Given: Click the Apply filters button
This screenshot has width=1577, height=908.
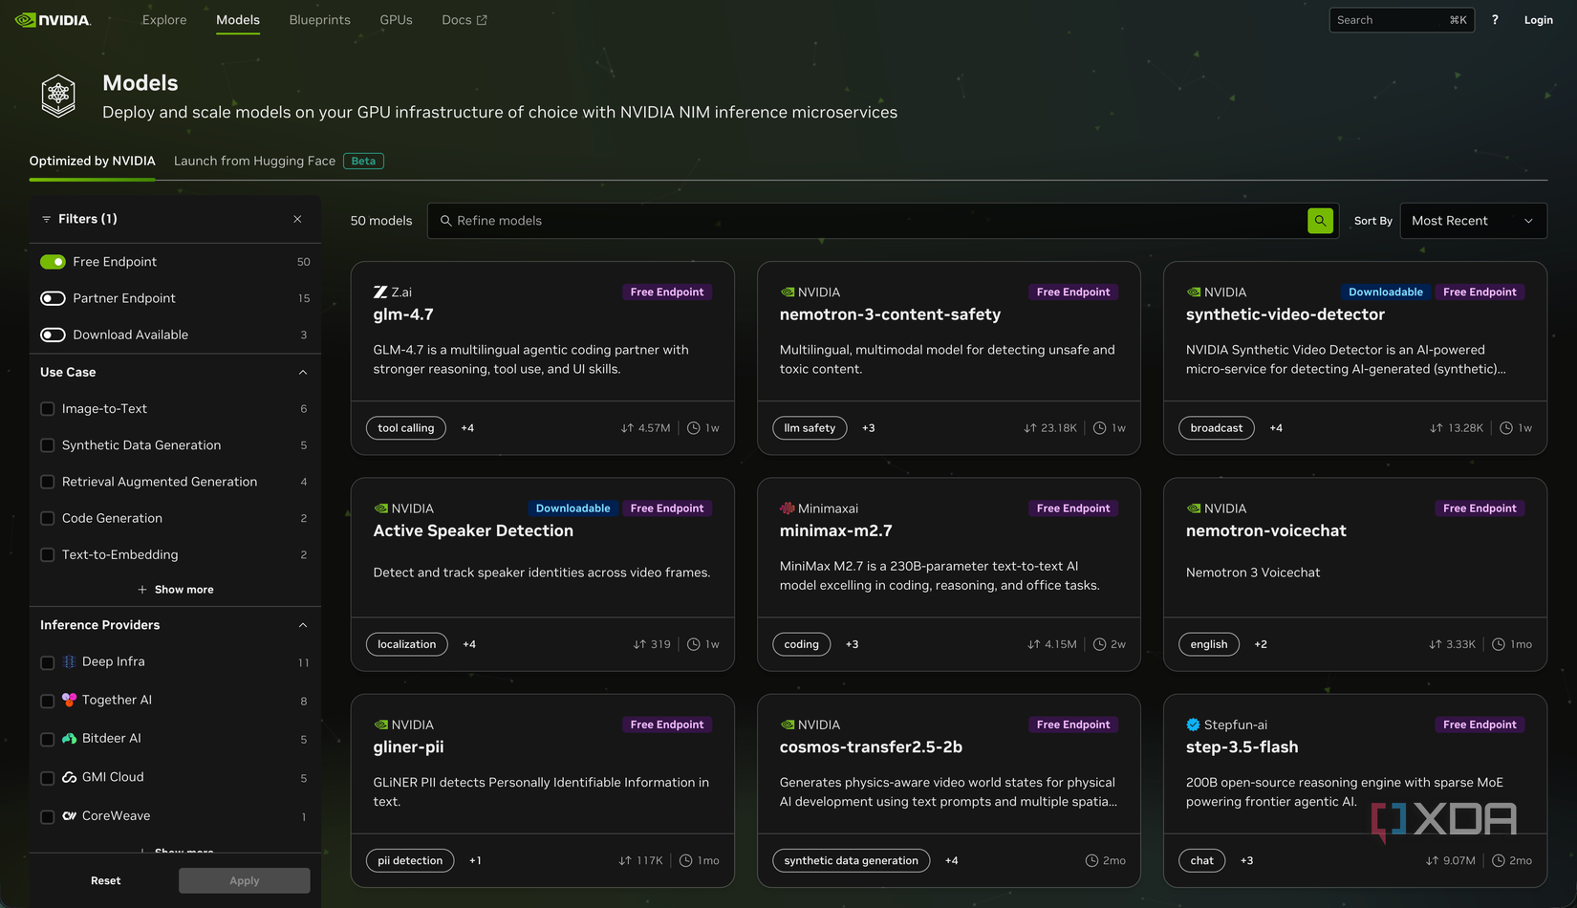Looking at the screenshot, I should tap(244, 880).
